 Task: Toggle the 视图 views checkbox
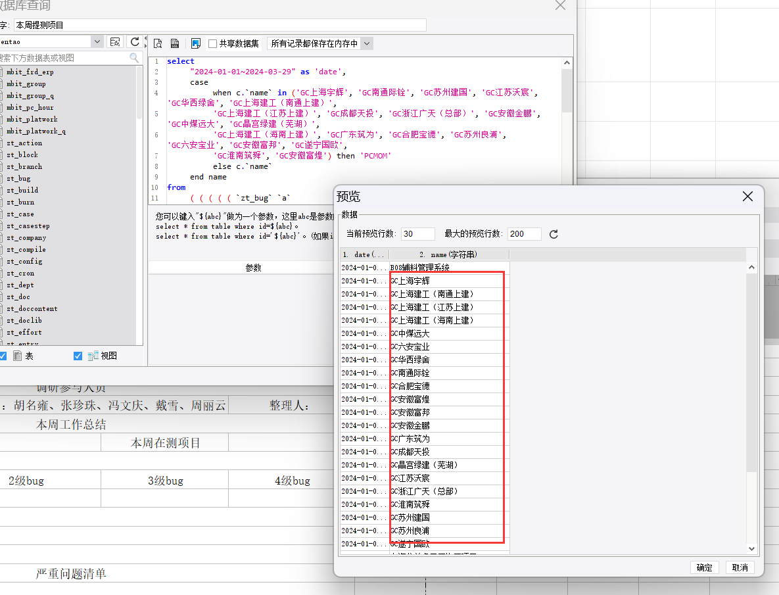pyautogui.click(x=78, y=356)
